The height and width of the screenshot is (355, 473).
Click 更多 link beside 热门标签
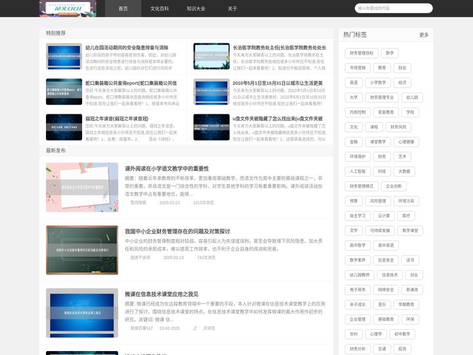(x=424, y=35)
